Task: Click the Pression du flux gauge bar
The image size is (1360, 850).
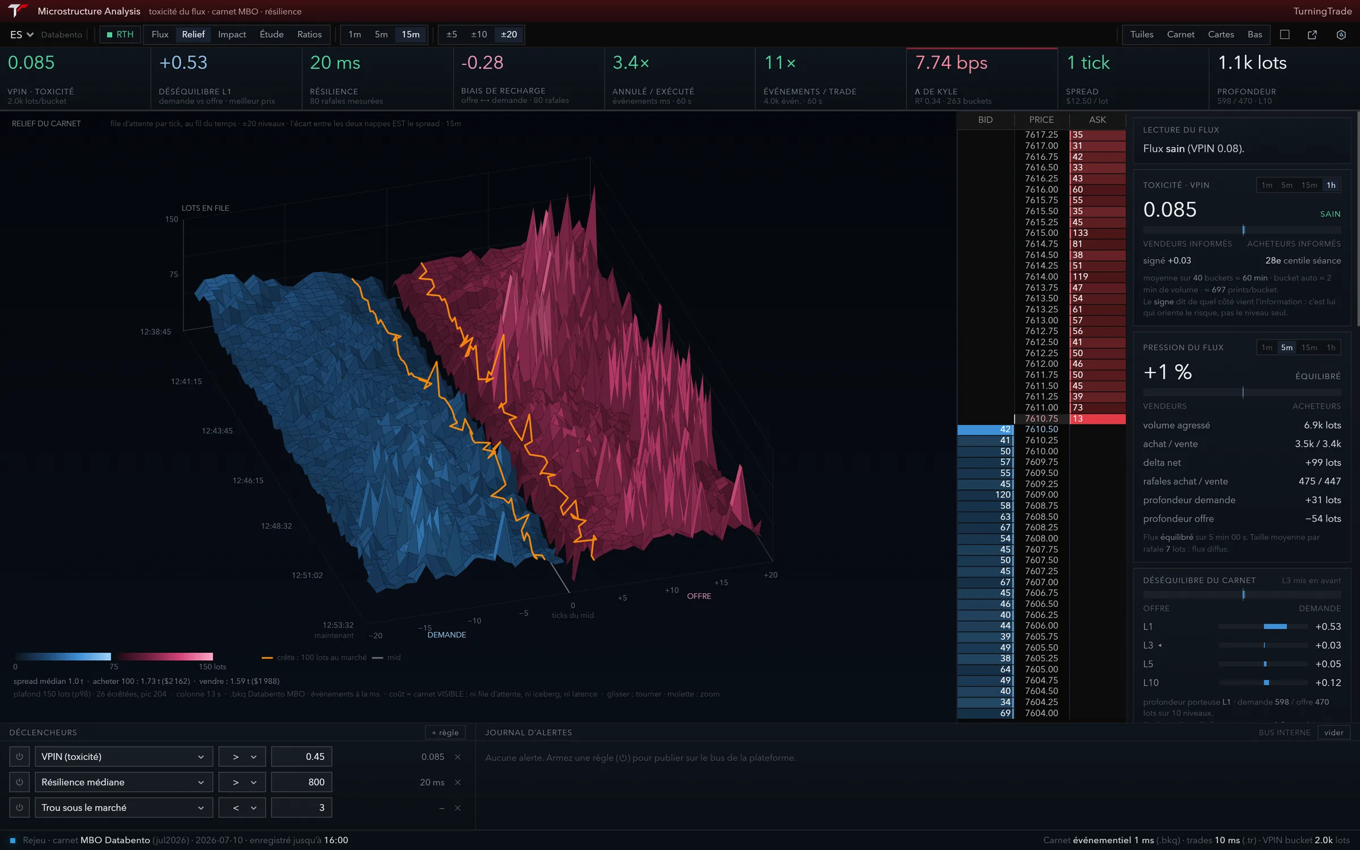Action: 1242,392
